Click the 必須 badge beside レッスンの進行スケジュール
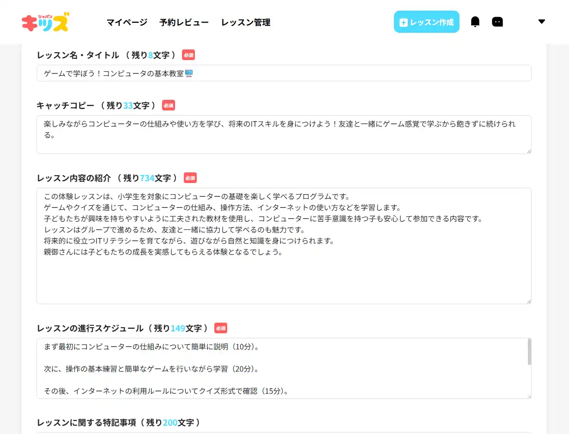Viewport: 569px width, 434px height. pyautogui.click(x=221, y=328)
